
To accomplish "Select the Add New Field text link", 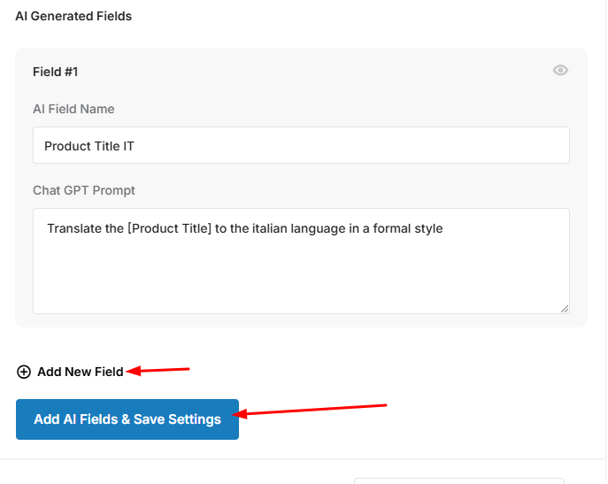I will click(81, 372).
